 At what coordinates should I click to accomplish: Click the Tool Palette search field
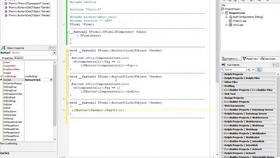click(233, 70)
